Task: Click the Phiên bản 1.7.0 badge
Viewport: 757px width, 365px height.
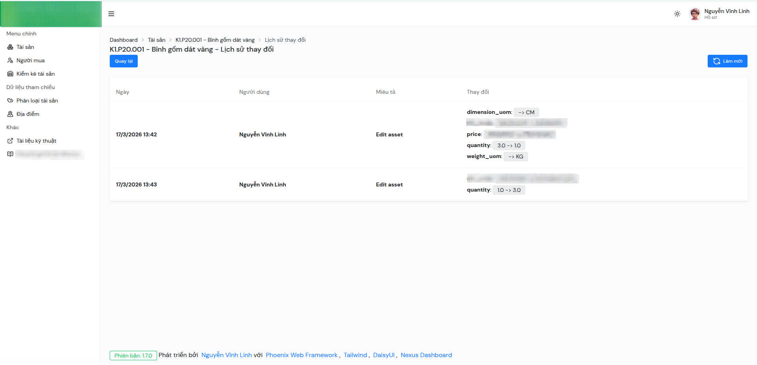Action: click(x=133, y=356)
